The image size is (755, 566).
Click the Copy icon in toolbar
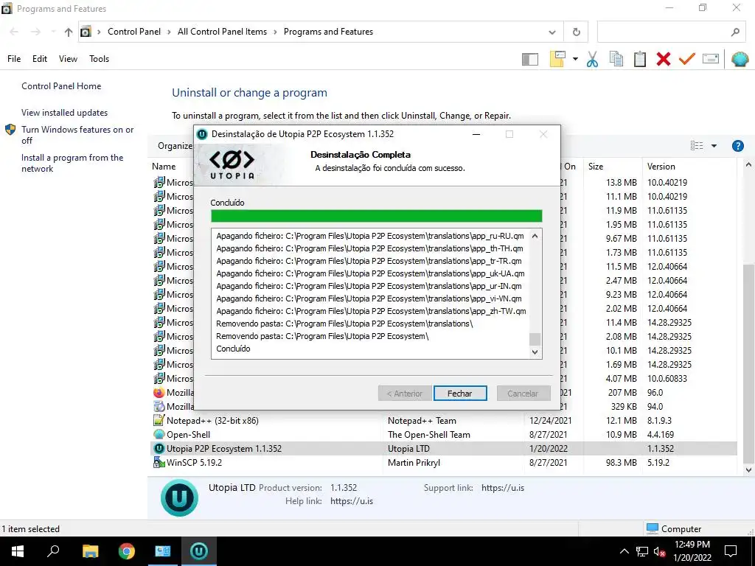click(x=616, y=59)
